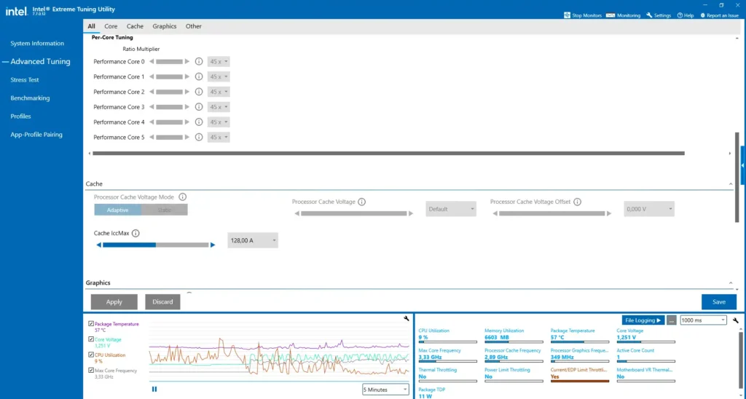This screenshot has height=399, width=746.
Task: Uncheck Core Voltage graph checkbox
Action: (x=91, y=339)
